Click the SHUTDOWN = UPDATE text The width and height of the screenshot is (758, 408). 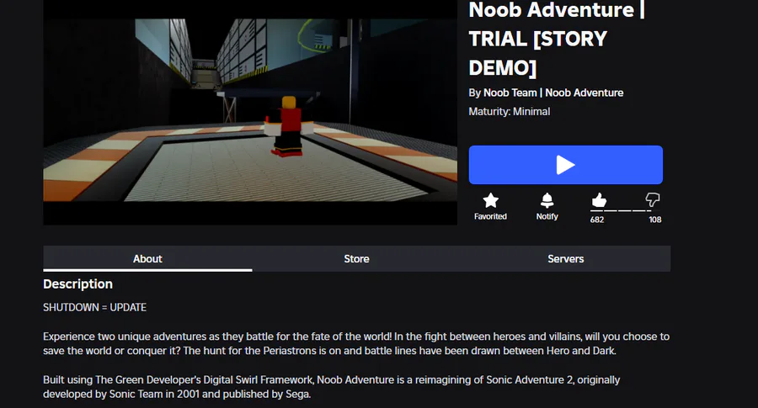94,308
